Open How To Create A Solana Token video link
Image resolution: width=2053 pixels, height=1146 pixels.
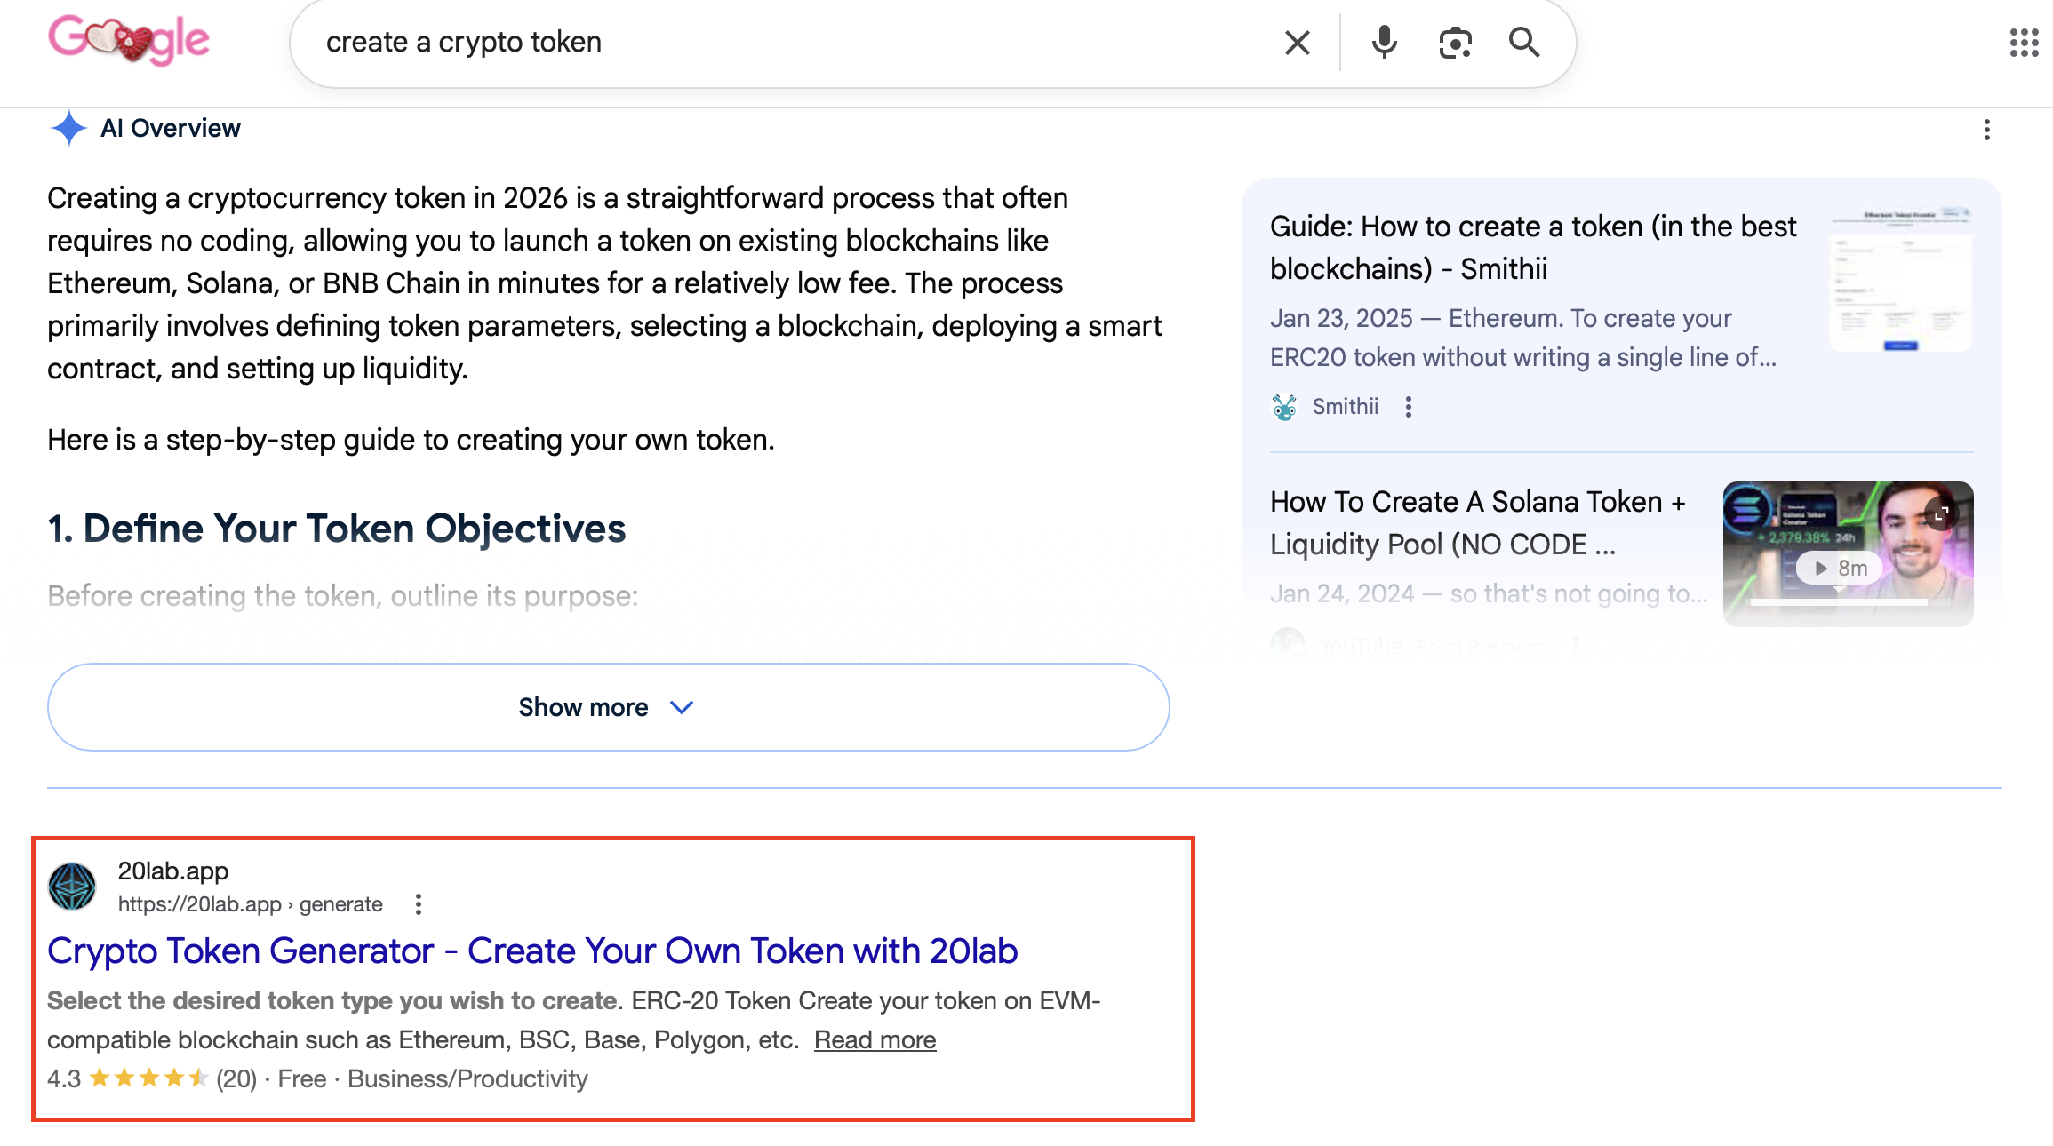pos(1479,522)
